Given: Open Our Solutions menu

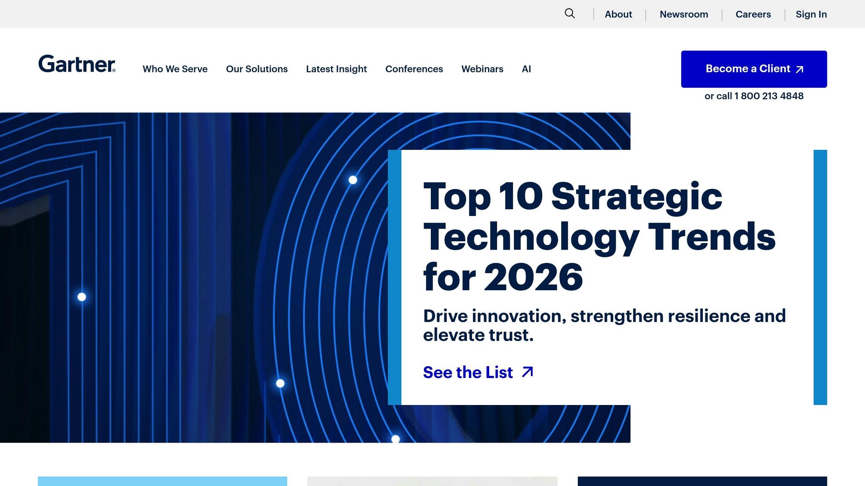Looking at the screenshot, I should tap(257, 69).
